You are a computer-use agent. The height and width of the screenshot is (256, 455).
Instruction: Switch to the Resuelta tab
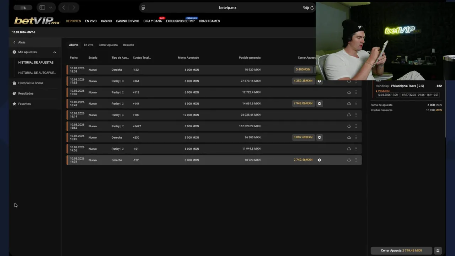[129, 45]
